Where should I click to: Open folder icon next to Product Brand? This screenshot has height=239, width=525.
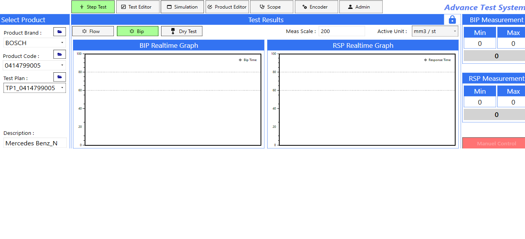[x=60, y=32]
